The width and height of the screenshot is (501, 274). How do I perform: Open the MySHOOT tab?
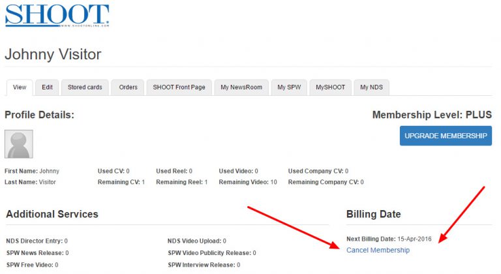click(330, 87)
